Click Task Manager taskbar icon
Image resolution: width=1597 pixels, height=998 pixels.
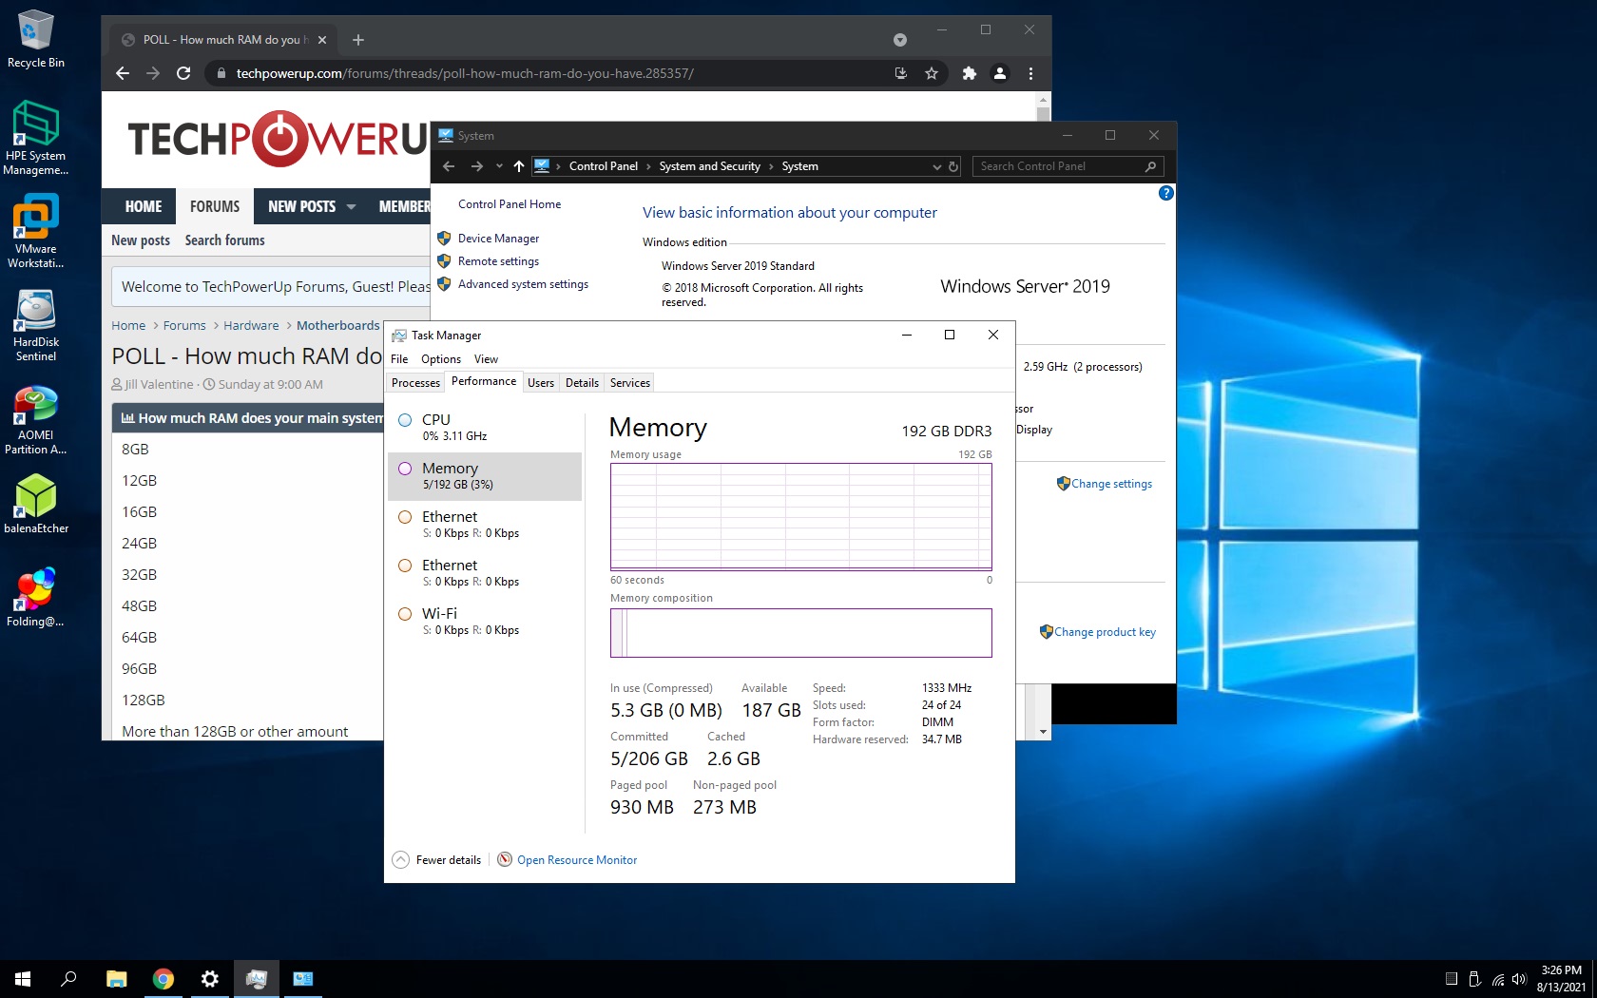[257, 979]
